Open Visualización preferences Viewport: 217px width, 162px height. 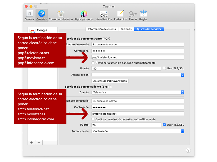pos(104,15)
